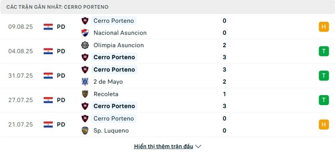
Task: Click Paraguay flag on 21.07.25 match
Action: [x=48, y=124]
